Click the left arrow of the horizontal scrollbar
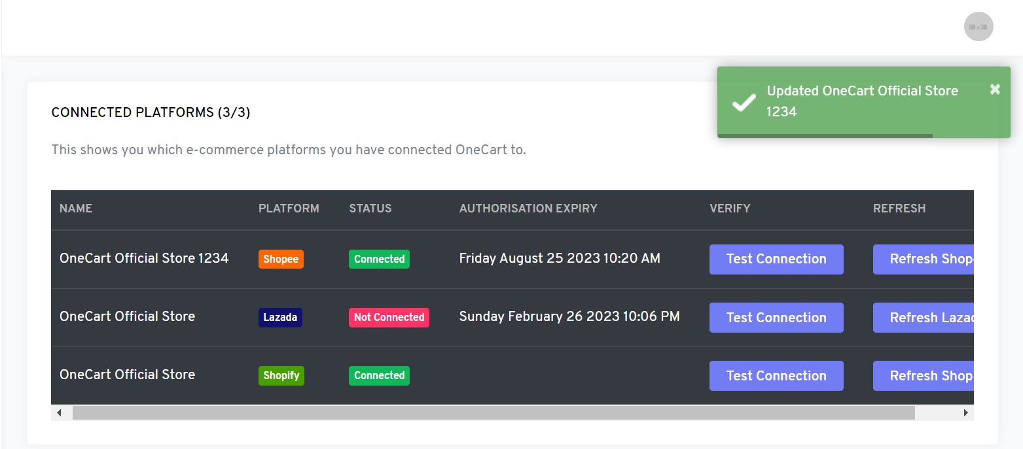Viewport: 1023px width, 449px height. (59, 413)
